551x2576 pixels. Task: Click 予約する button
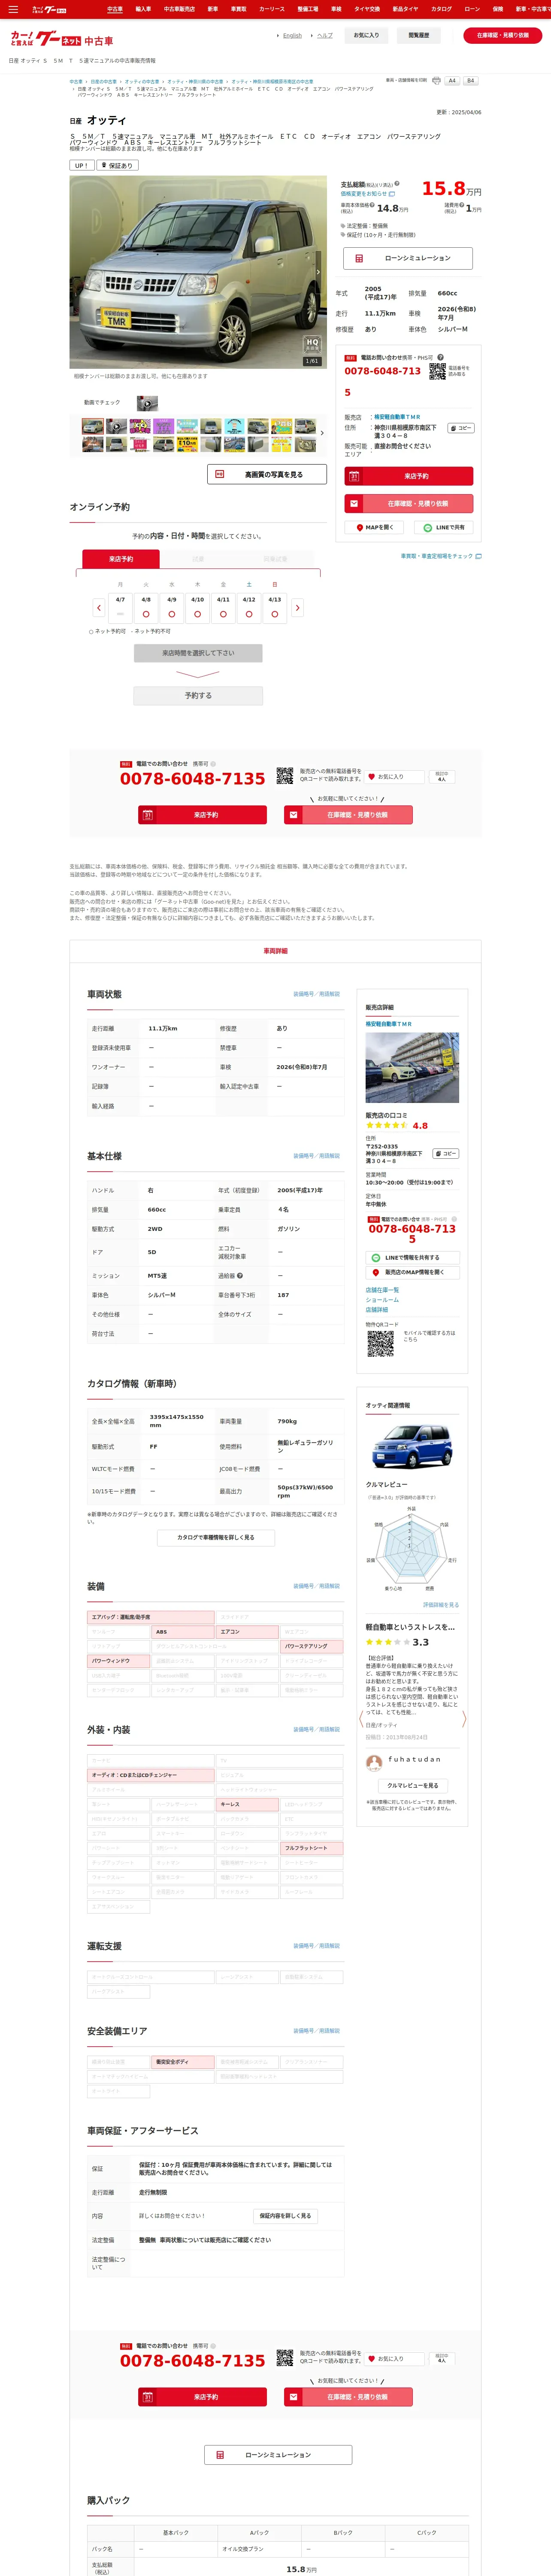[x=198, y=695]
